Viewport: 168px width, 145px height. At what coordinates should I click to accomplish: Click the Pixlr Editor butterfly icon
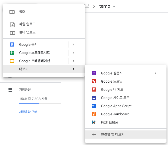[94, 122]
